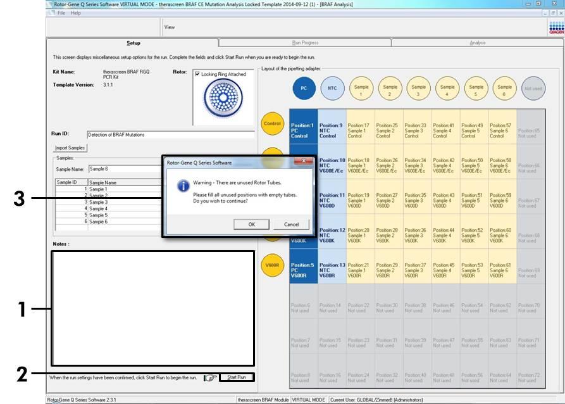This screenshot has width=565, height=404.
Task: Click the PC circle in adapter layout
Action: click(x=304, y=88)
